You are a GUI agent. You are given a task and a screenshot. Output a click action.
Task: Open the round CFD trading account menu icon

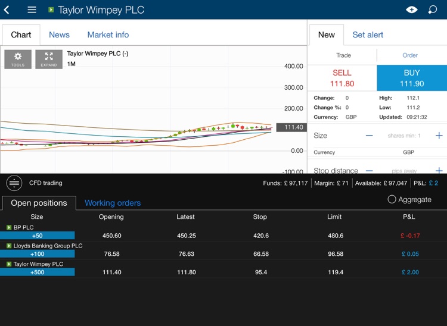point(14,183)
